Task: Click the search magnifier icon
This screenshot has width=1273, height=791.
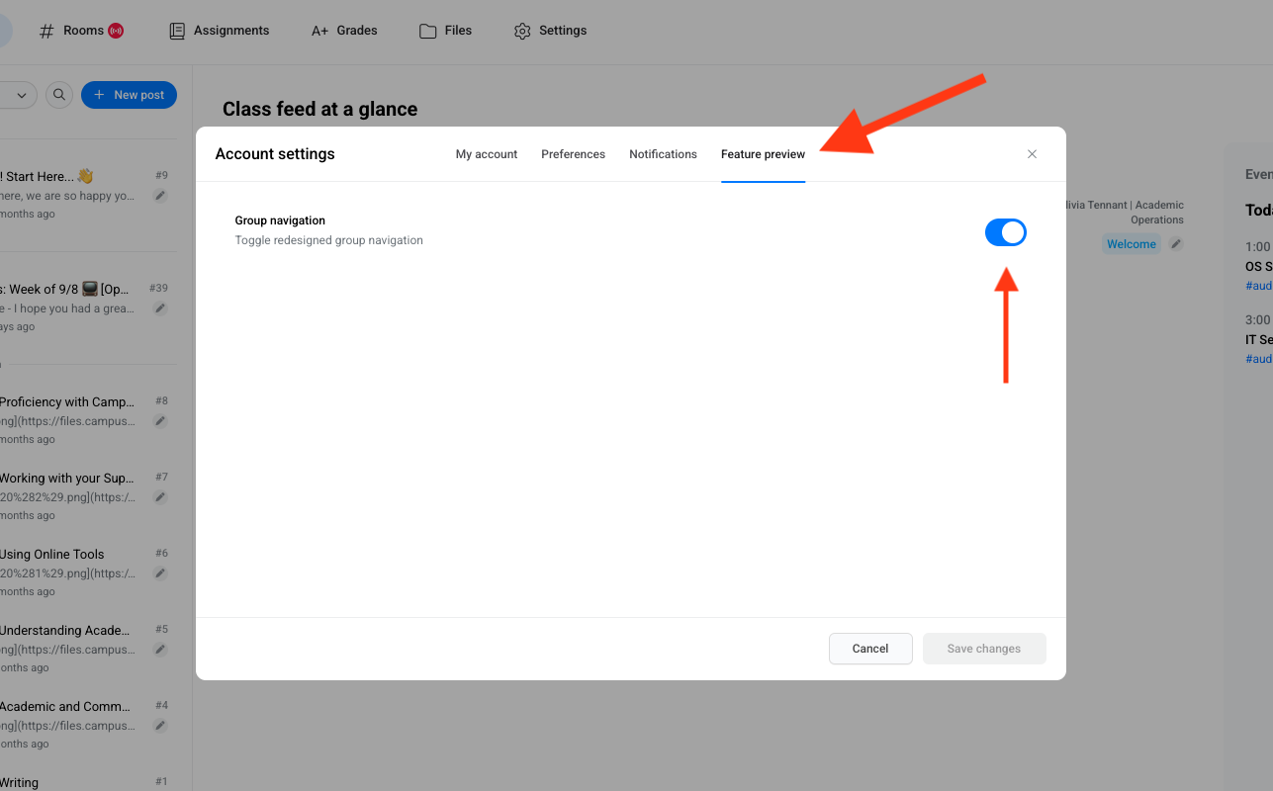Action: pos(59,95)
